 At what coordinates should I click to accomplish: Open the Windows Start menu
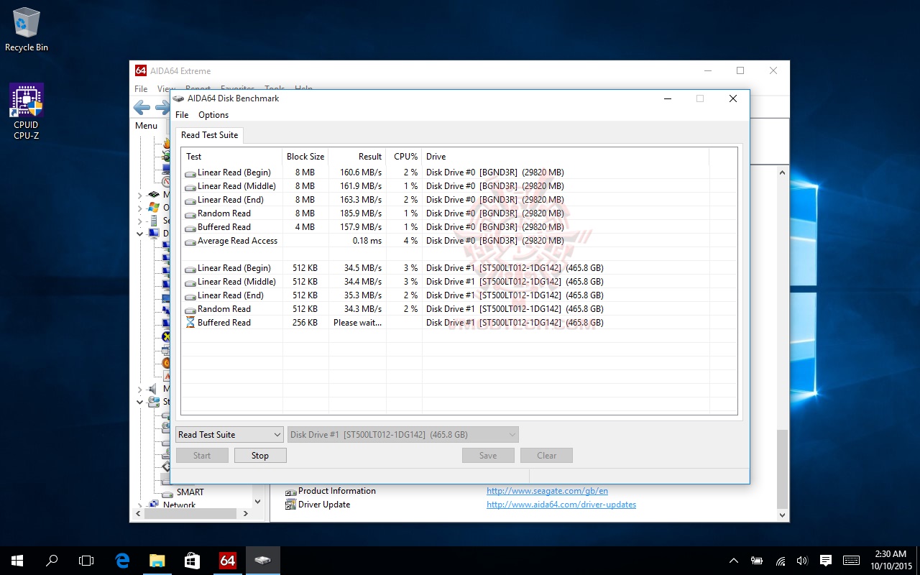click(17, 561)
